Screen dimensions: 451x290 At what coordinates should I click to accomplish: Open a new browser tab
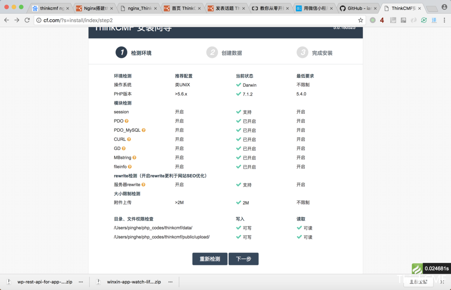click(432, 9)
